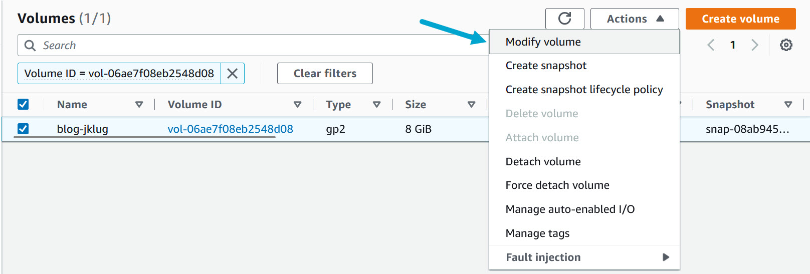Screen dimensions: 810x274
Task: Go to the next page arrow
Action: pyautogui.click(x=755, y=45)
